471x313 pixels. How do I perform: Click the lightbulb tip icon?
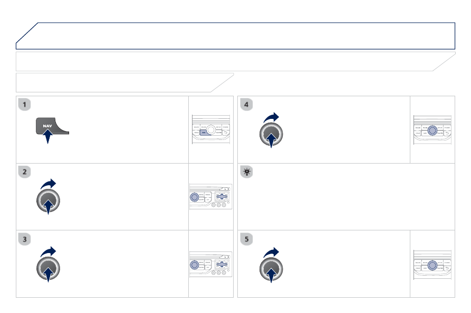(x=247, y=172)
